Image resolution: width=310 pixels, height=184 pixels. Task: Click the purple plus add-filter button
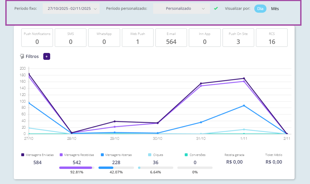47,56
